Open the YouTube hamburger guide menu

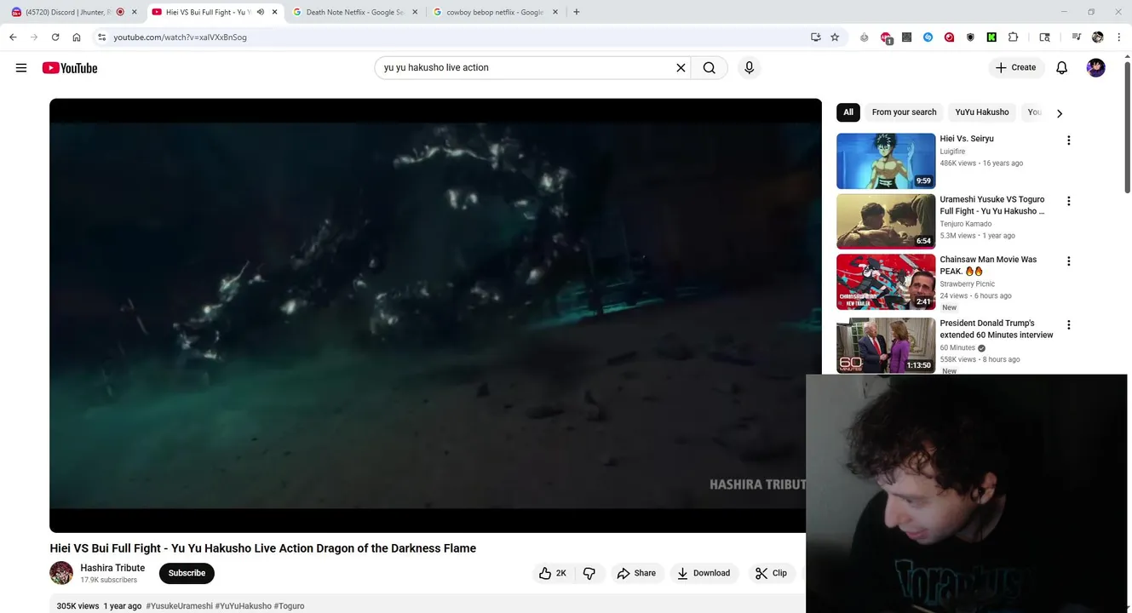[x=21, y=68]
